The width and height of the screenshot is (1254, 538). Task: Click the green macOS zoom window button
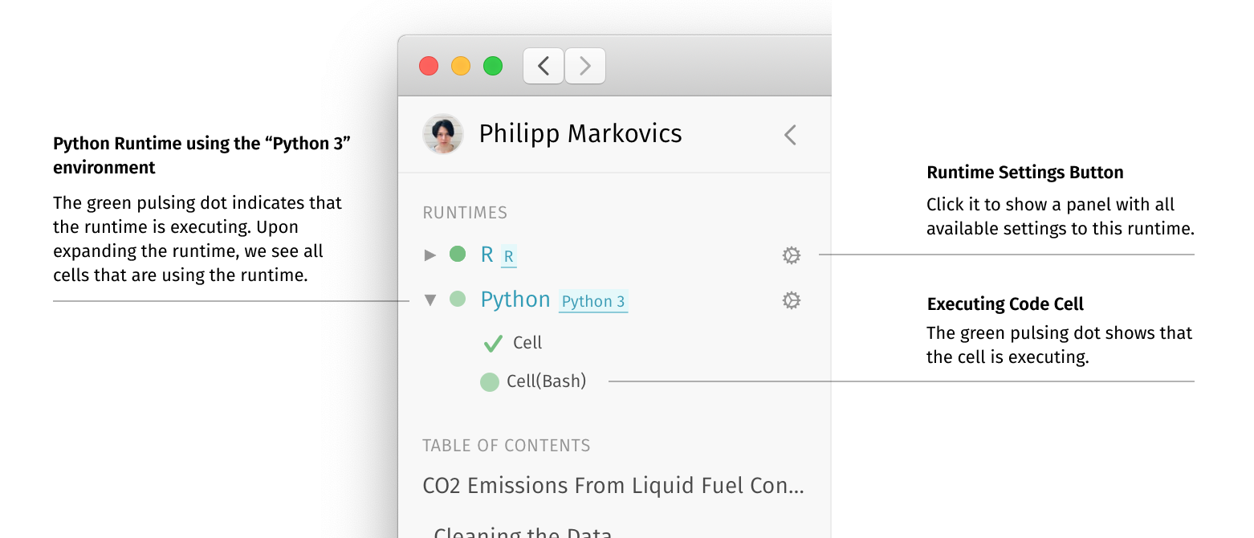click(493, 66)
